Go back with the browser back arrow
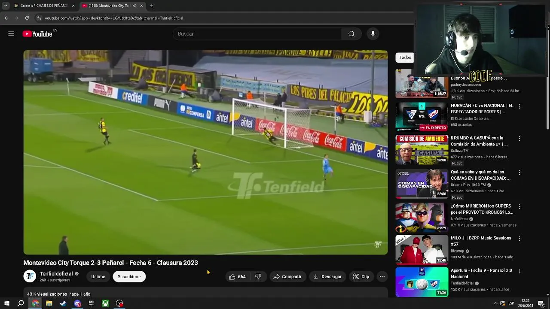 point(6,18)
